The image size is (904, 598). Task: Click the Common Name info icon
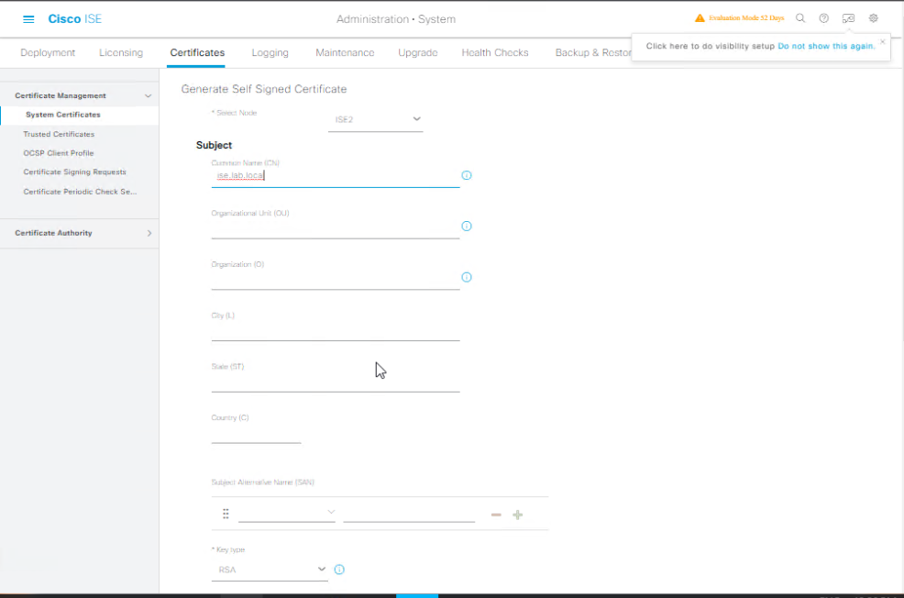coord(467,175)
